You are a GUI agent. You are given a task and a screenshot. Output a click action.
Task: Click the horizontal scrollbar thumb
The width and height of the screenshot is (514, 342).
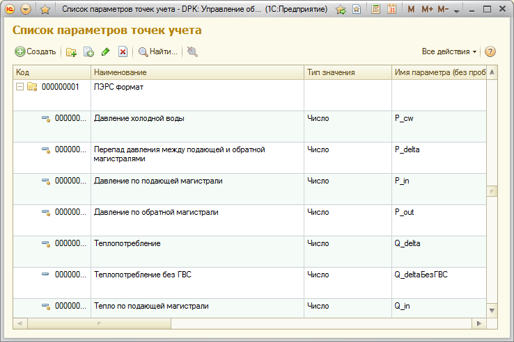tap(100, 324)
